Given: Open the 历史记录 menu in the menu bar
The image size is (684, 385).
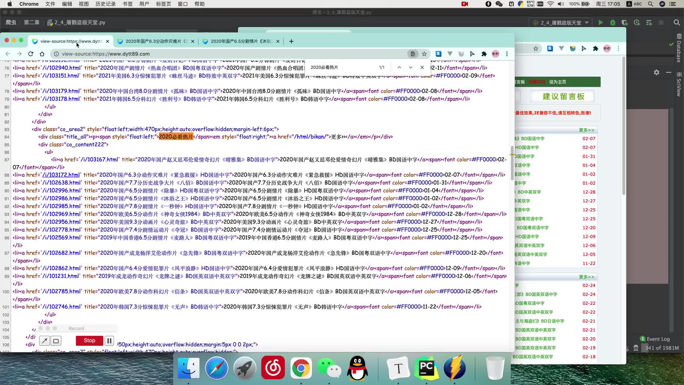Looking at the screenshot, I should pos(105,4).
